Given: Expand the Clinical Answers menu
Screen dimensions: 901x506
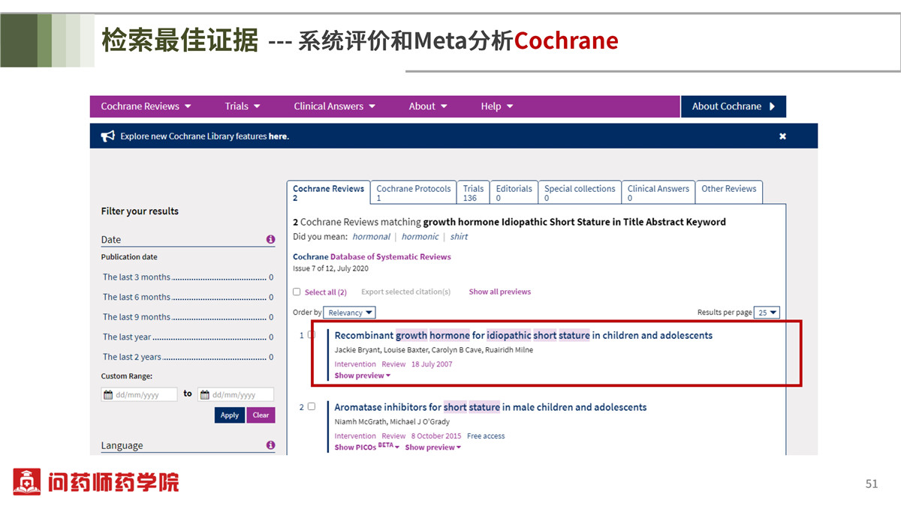Looking at the screenshot, I should pyautogui.click(x=335, y=106).
